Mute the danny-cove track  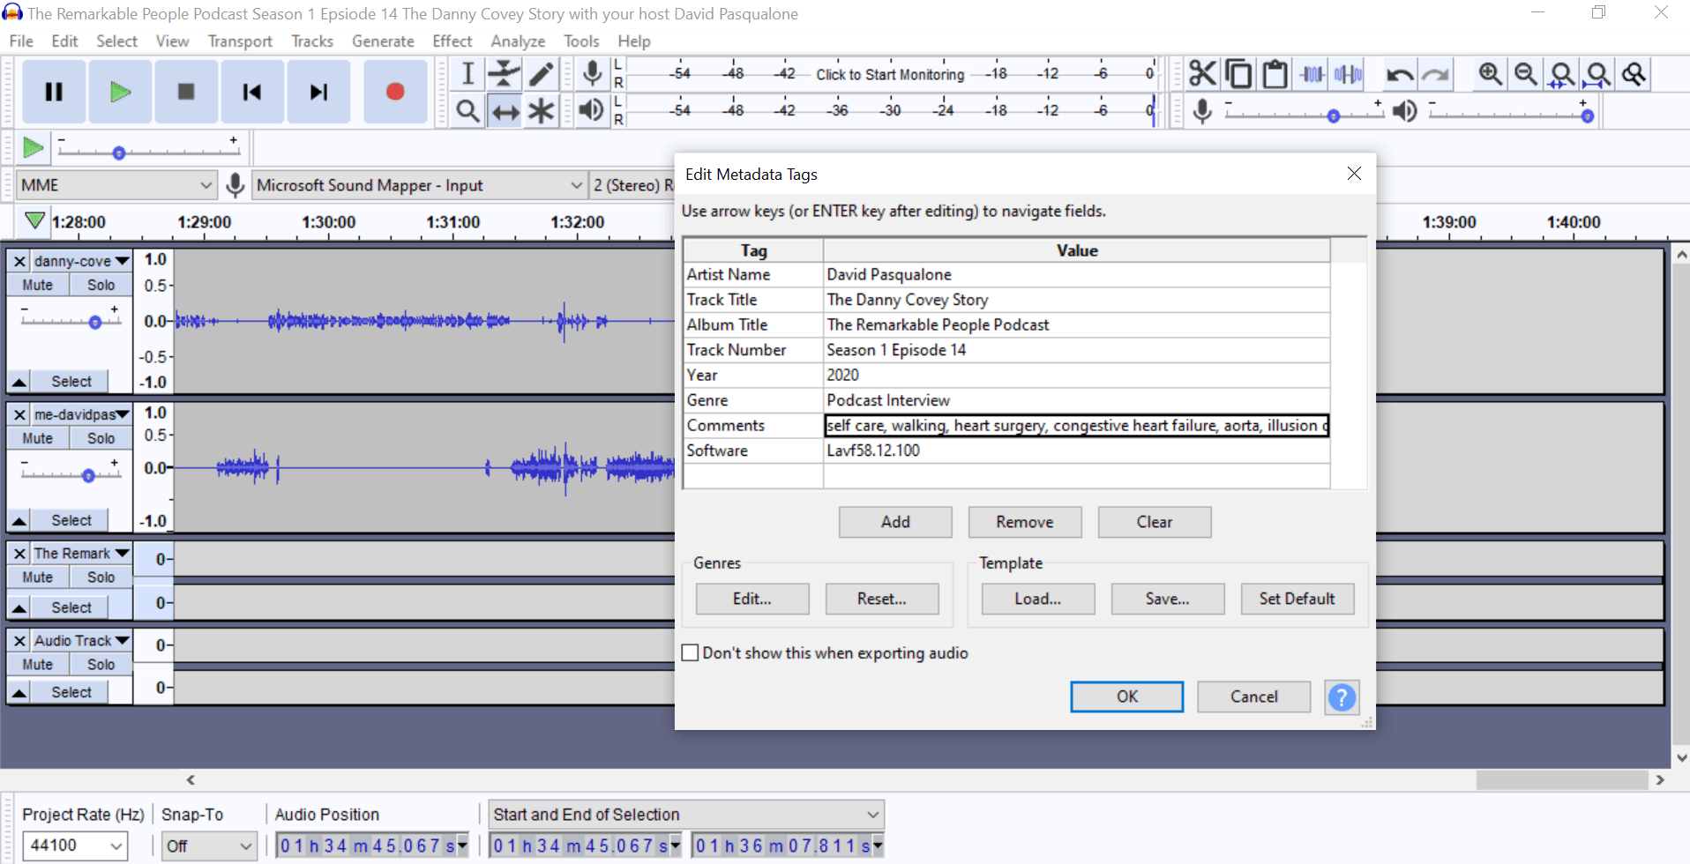point(37,285)
